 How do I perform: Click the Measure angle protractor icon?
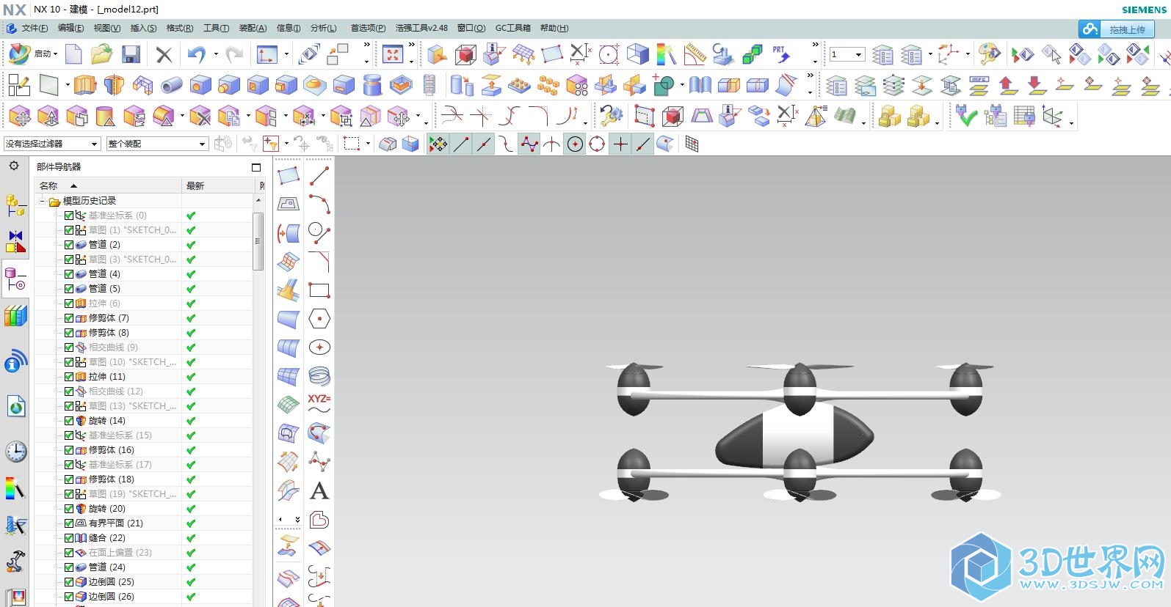[695, 54]
